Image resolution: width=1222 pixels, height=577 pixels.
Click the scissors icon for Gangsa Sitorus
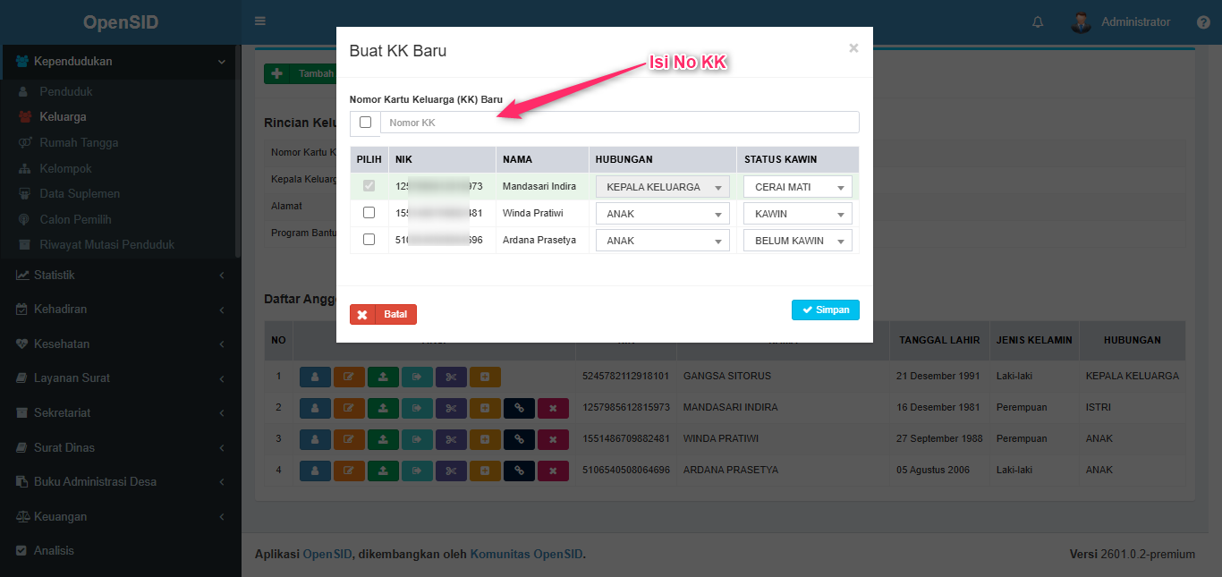click(451, 377)
